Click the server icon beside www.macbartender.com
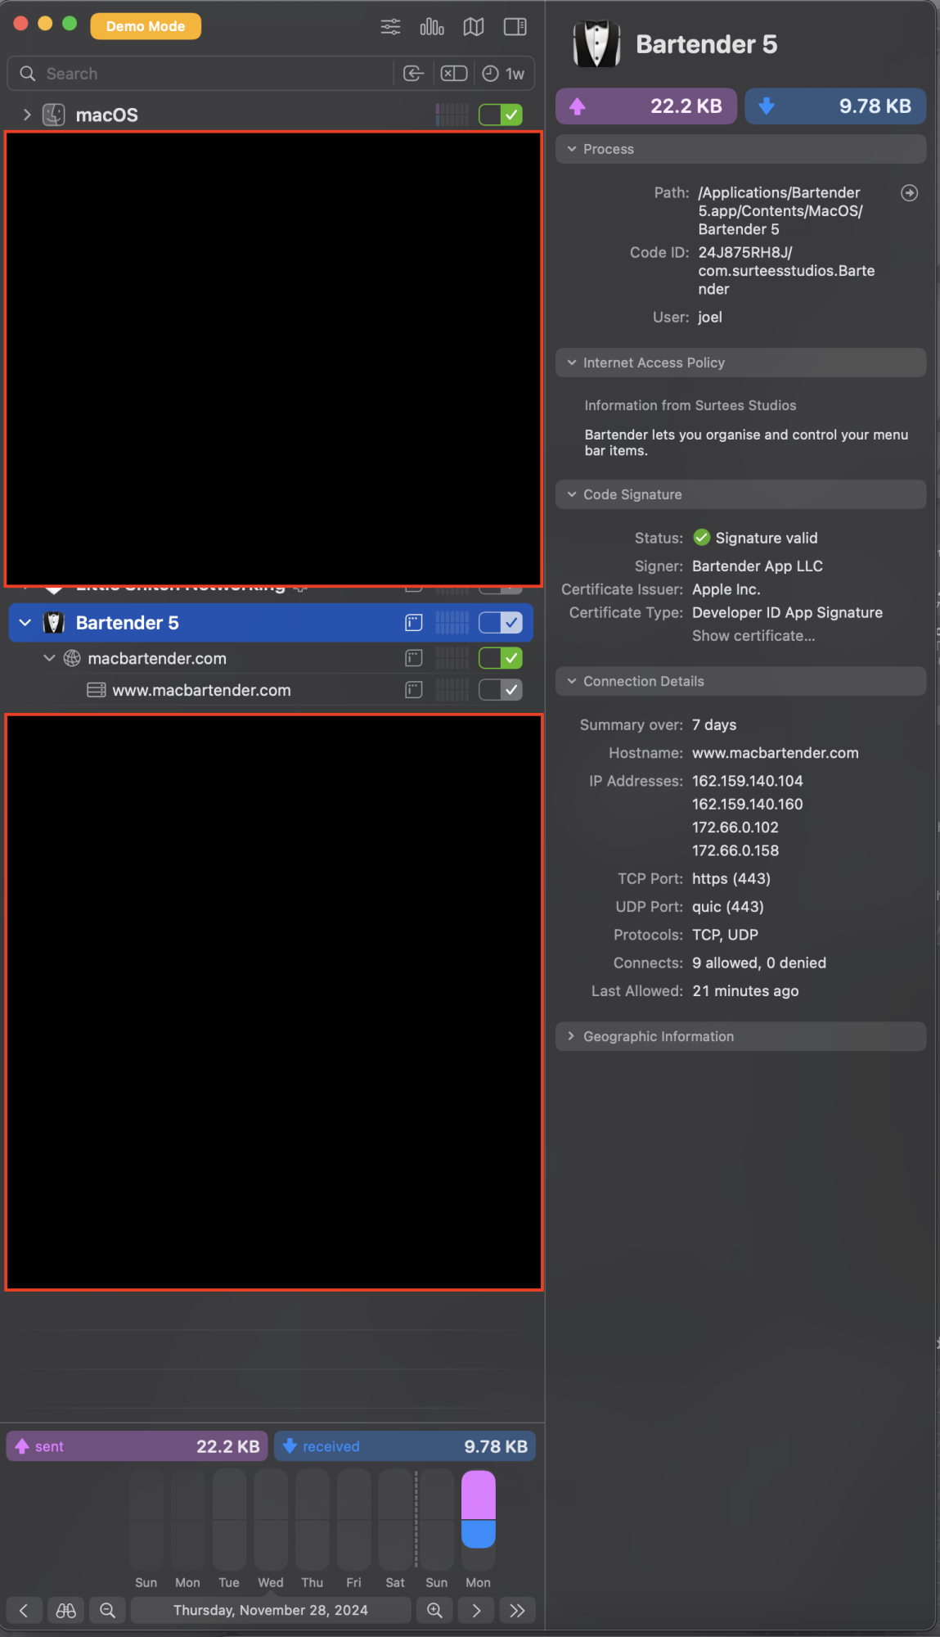Image resolution: width=940 pixels, height=1637 pixels. coord(97,690)
